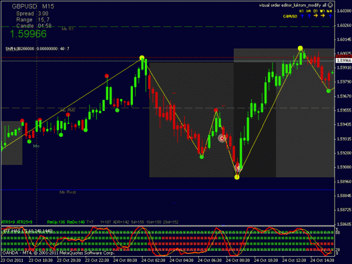The width and height of the screenshot is (352, 264).
Task: Click the 1.58960 price scale value
Action: tap(344, 181)
